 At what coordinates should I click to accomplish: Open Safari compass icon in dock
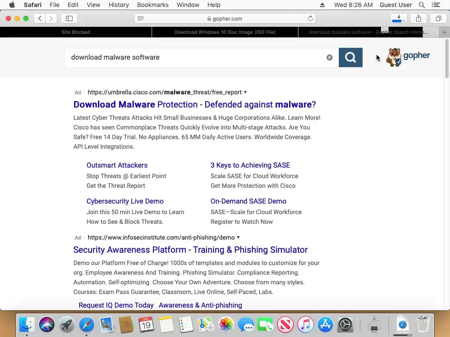click(x=87, y=325)
